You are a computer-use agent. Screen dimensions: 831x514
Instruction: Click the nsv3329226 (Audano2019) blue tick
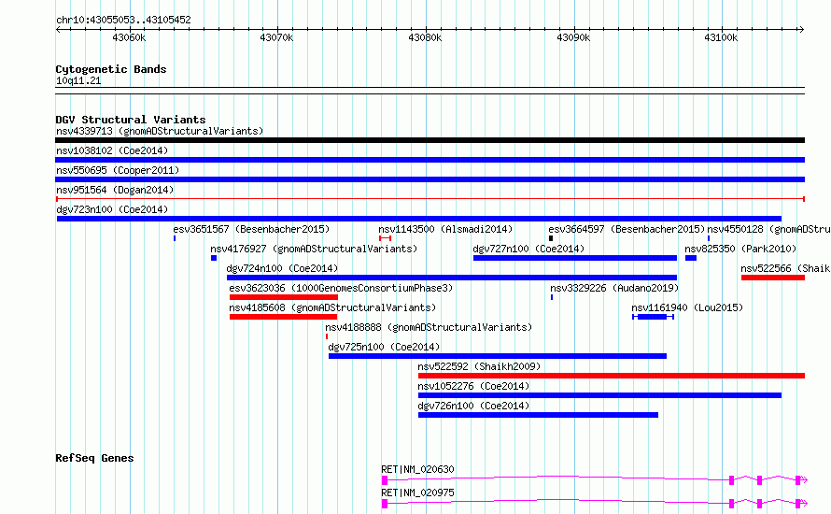[552, 297]
